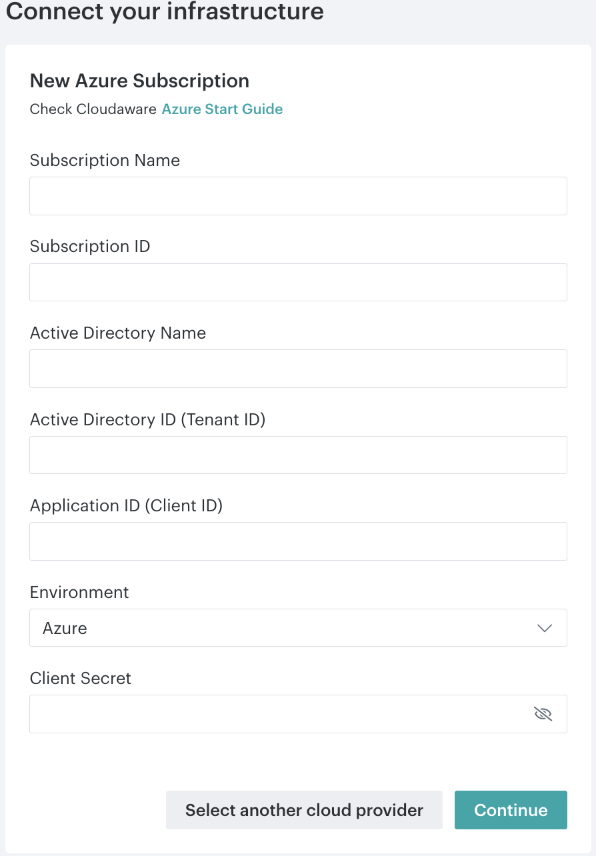596x856 pixels.
Task: Focus the Subscription ID input field
Action: point(298,282)
